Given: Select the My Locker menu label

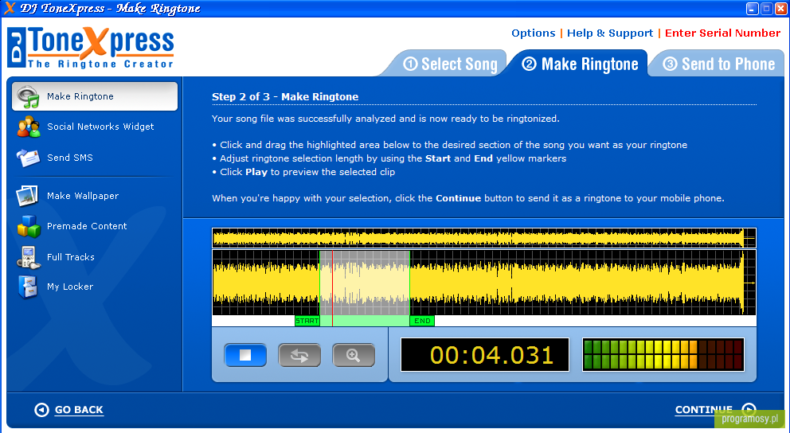Looking at the screenshot, I should (x=70, y=287).
